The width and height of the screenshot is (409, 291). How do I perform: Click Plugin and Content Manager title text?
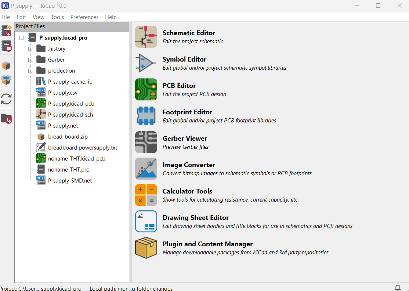(x=208, y=244)
